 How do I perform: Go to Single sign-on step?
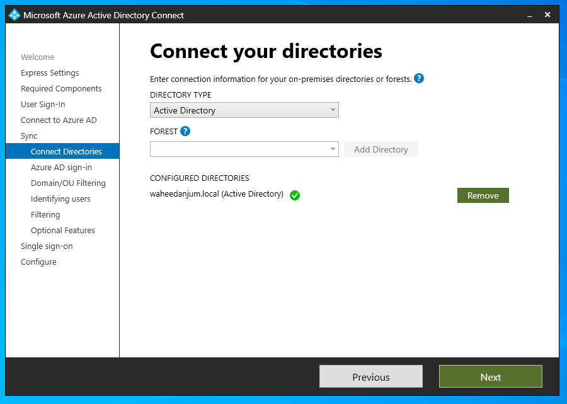(47, 246)
